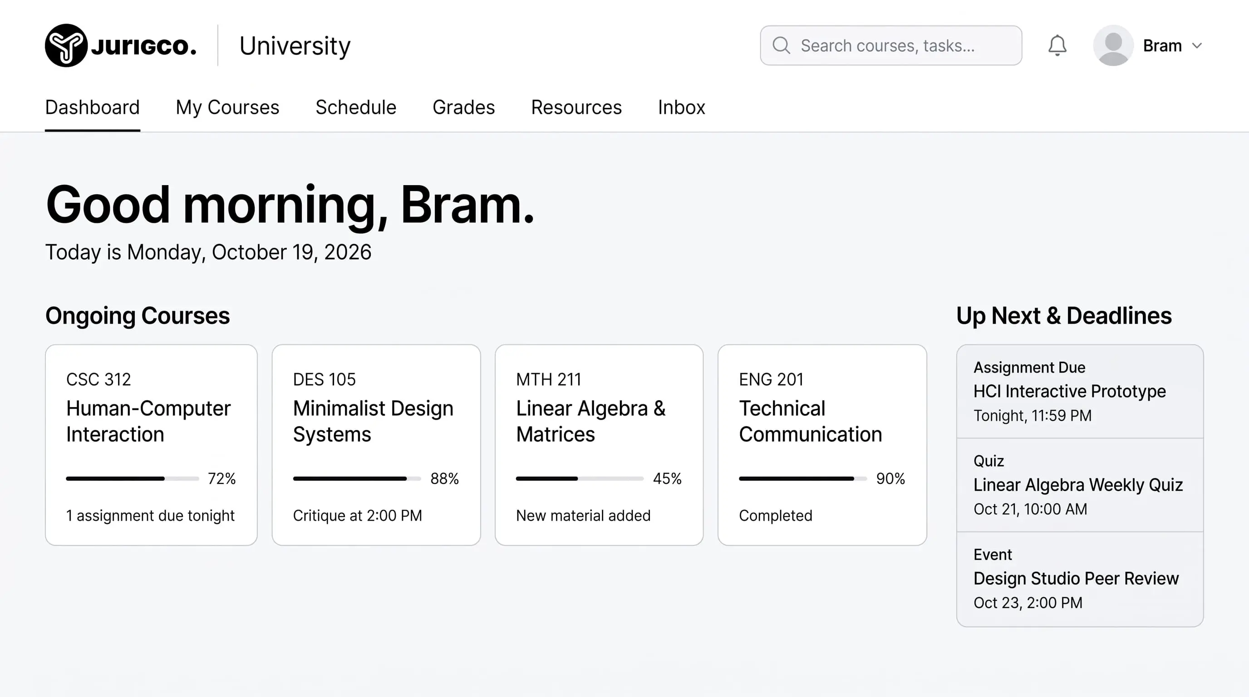Screen dimensions: 1249x697
Task: Click the 90% progress value
Action: (890, 478)
